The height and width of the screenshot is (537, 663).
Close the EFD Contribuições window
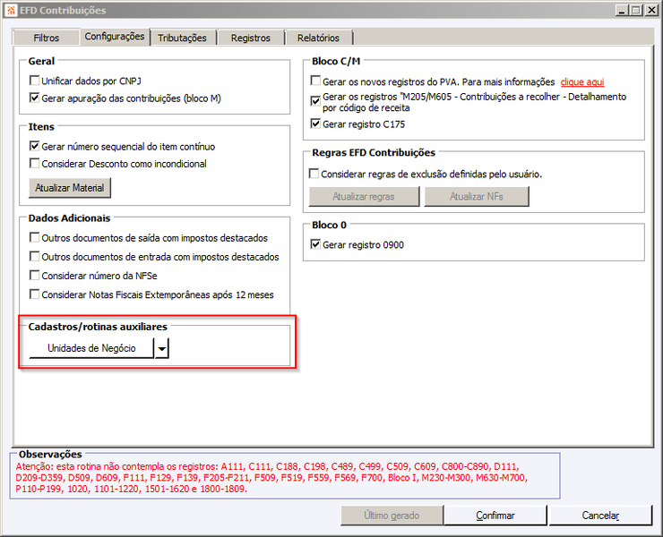point(651,10)
